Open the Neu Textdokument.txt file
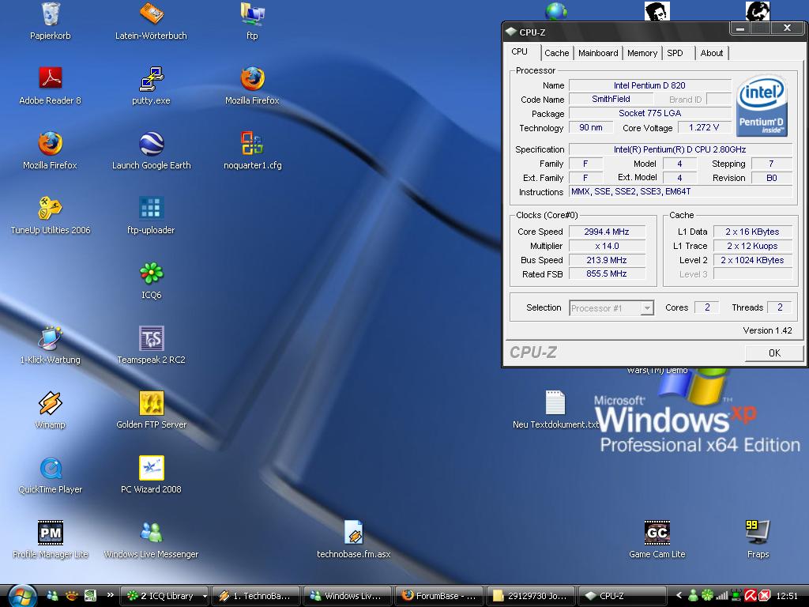This screenshot has height=607, width=809. (x=555, y=403)
